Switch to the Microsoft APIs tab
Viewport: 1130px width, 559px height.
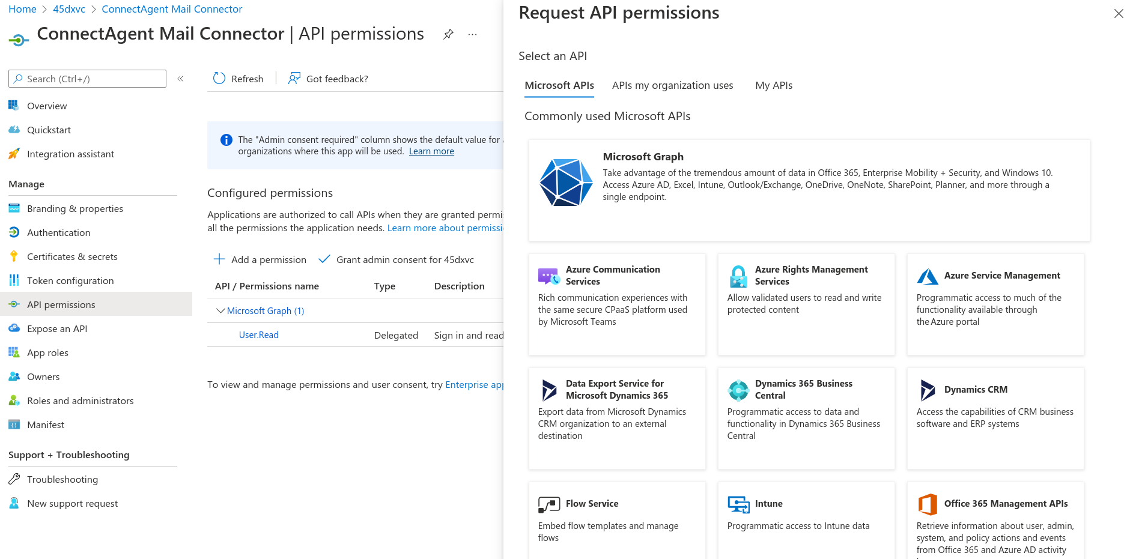click(x=559, y=85)
